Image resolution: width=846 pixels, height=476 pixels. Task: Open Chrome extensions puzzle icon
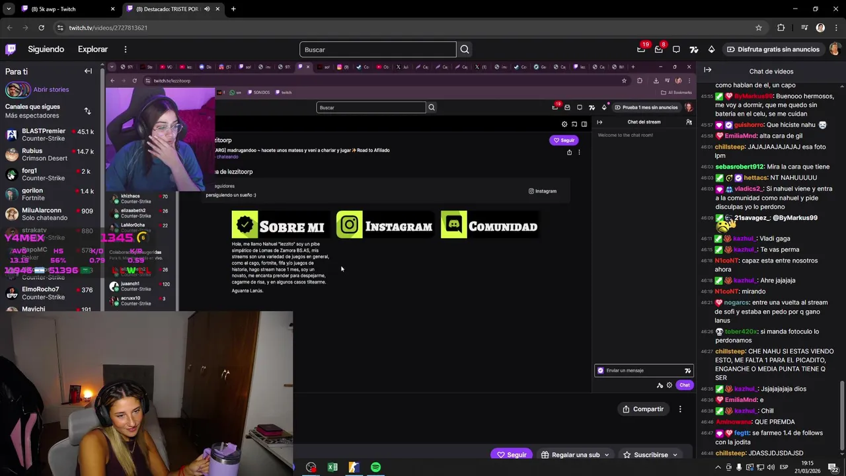(781, 28)
